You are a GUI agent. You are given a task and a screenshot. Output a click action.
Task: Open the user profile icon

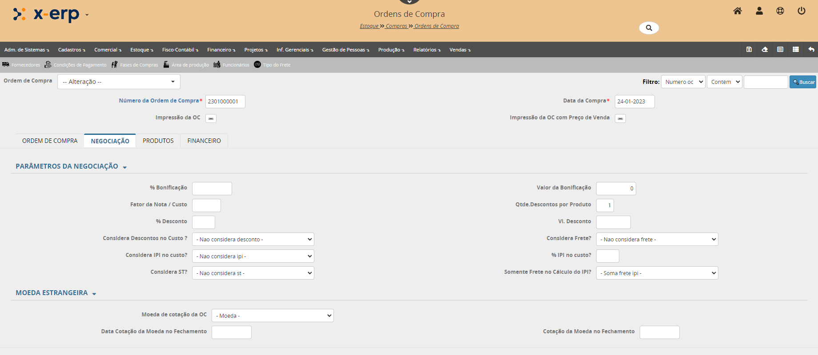point(759,11)
